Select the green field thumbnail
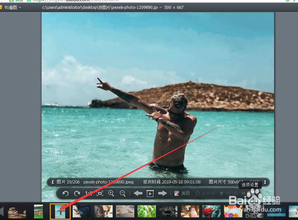 click(38, 211)
